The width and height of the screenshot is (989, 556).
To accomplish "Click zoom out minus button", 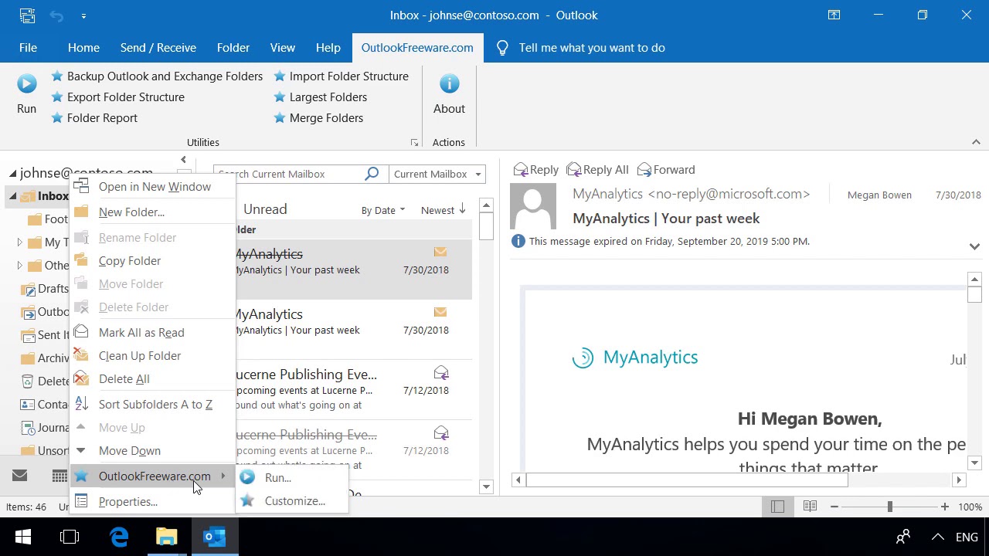I will point(834,507).
